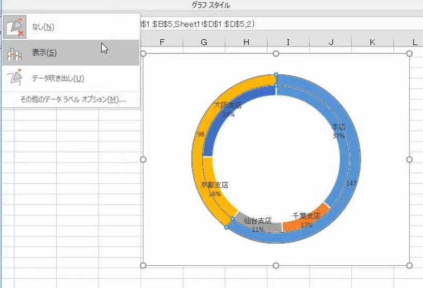Click the '千葉支店 12%' data label

tap(306, 220)
